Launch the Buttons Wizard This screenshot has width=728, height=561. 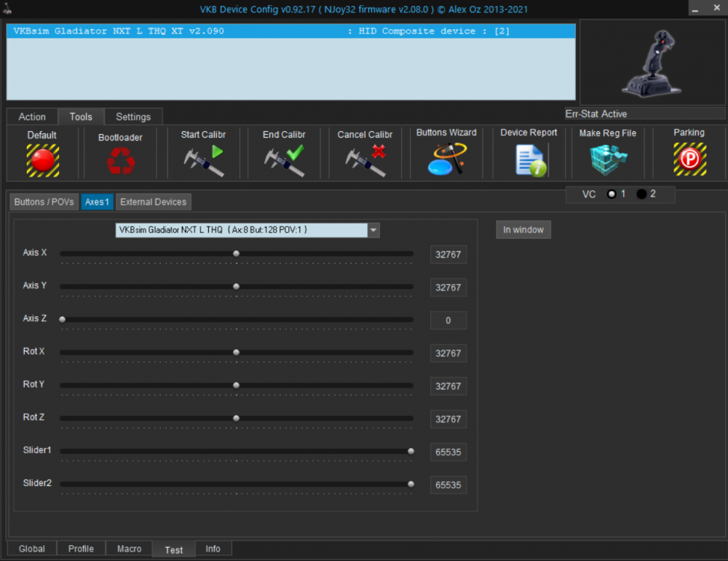[x=446, y=160]
